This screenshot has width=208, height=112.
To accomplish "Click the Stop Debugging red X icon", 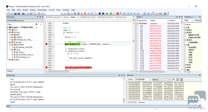I will [118, 14].
